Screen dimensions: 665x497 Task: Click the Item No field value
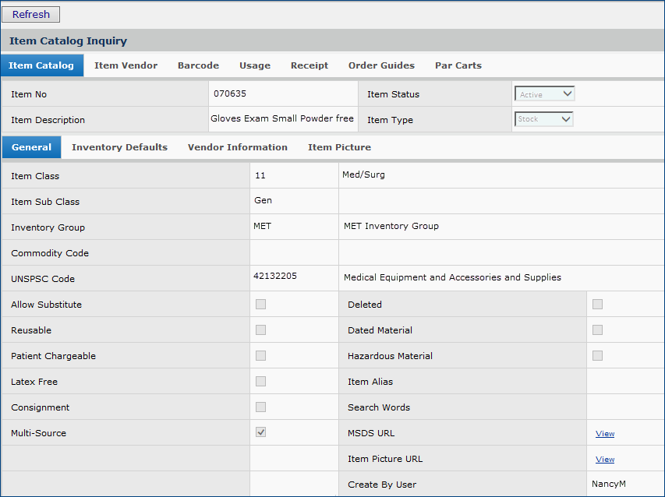pos(230,93)
